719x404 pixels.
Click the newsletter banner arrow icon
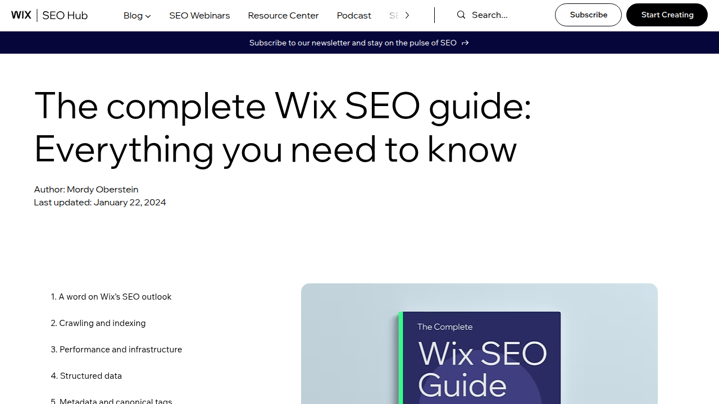click(x=465, y=43)
